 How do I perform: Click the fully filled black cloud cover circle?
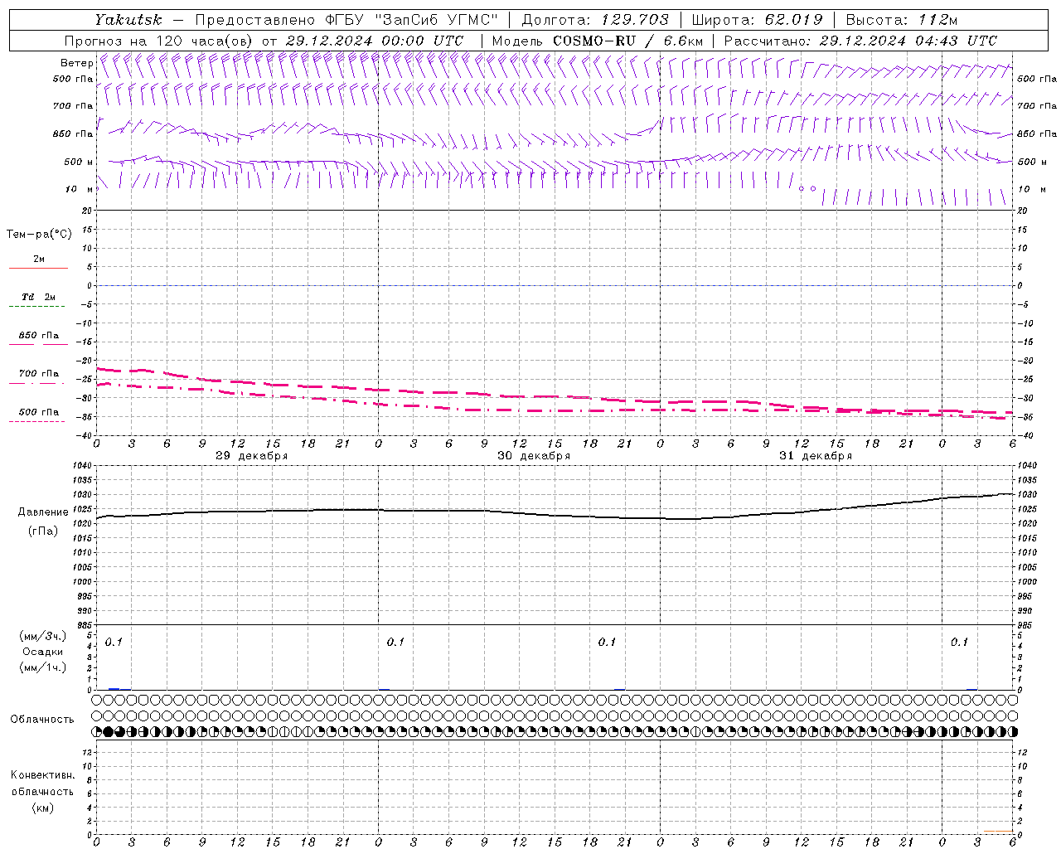pyautogui.click(x=109, y=732)
